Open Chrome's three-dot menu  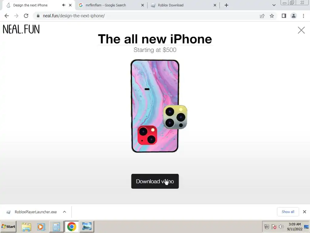303,16
